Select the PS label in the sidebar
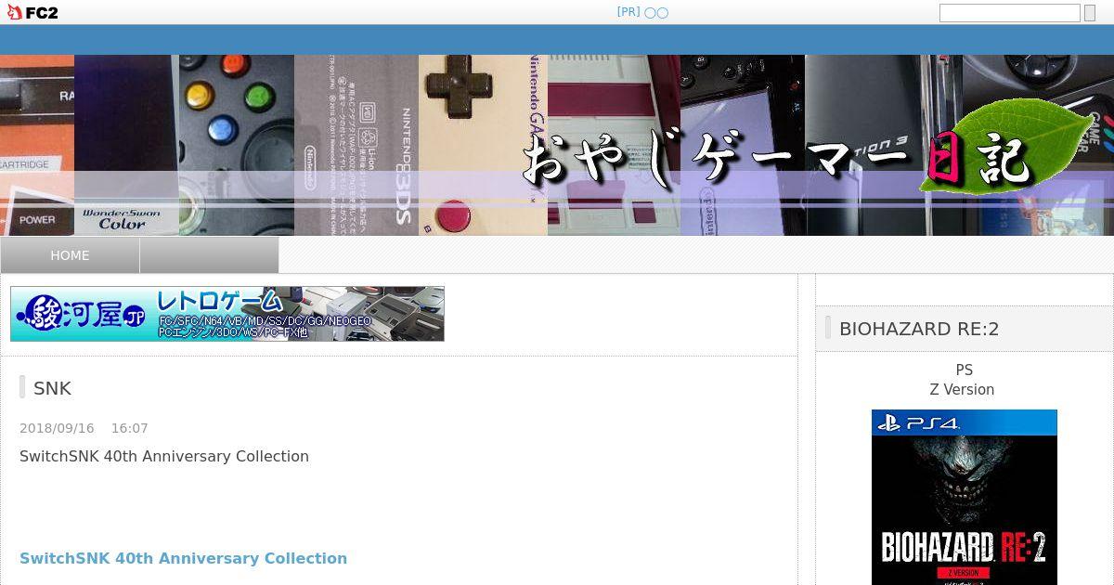The image size is (1114, 585). click(964, 370)
